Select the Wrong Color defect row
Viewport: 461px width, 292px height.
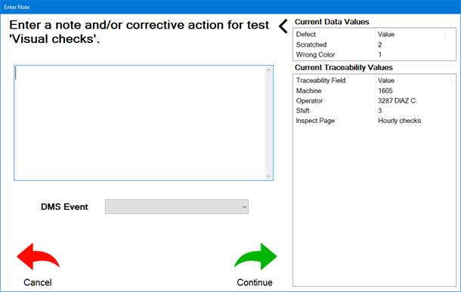pos(374,54)
